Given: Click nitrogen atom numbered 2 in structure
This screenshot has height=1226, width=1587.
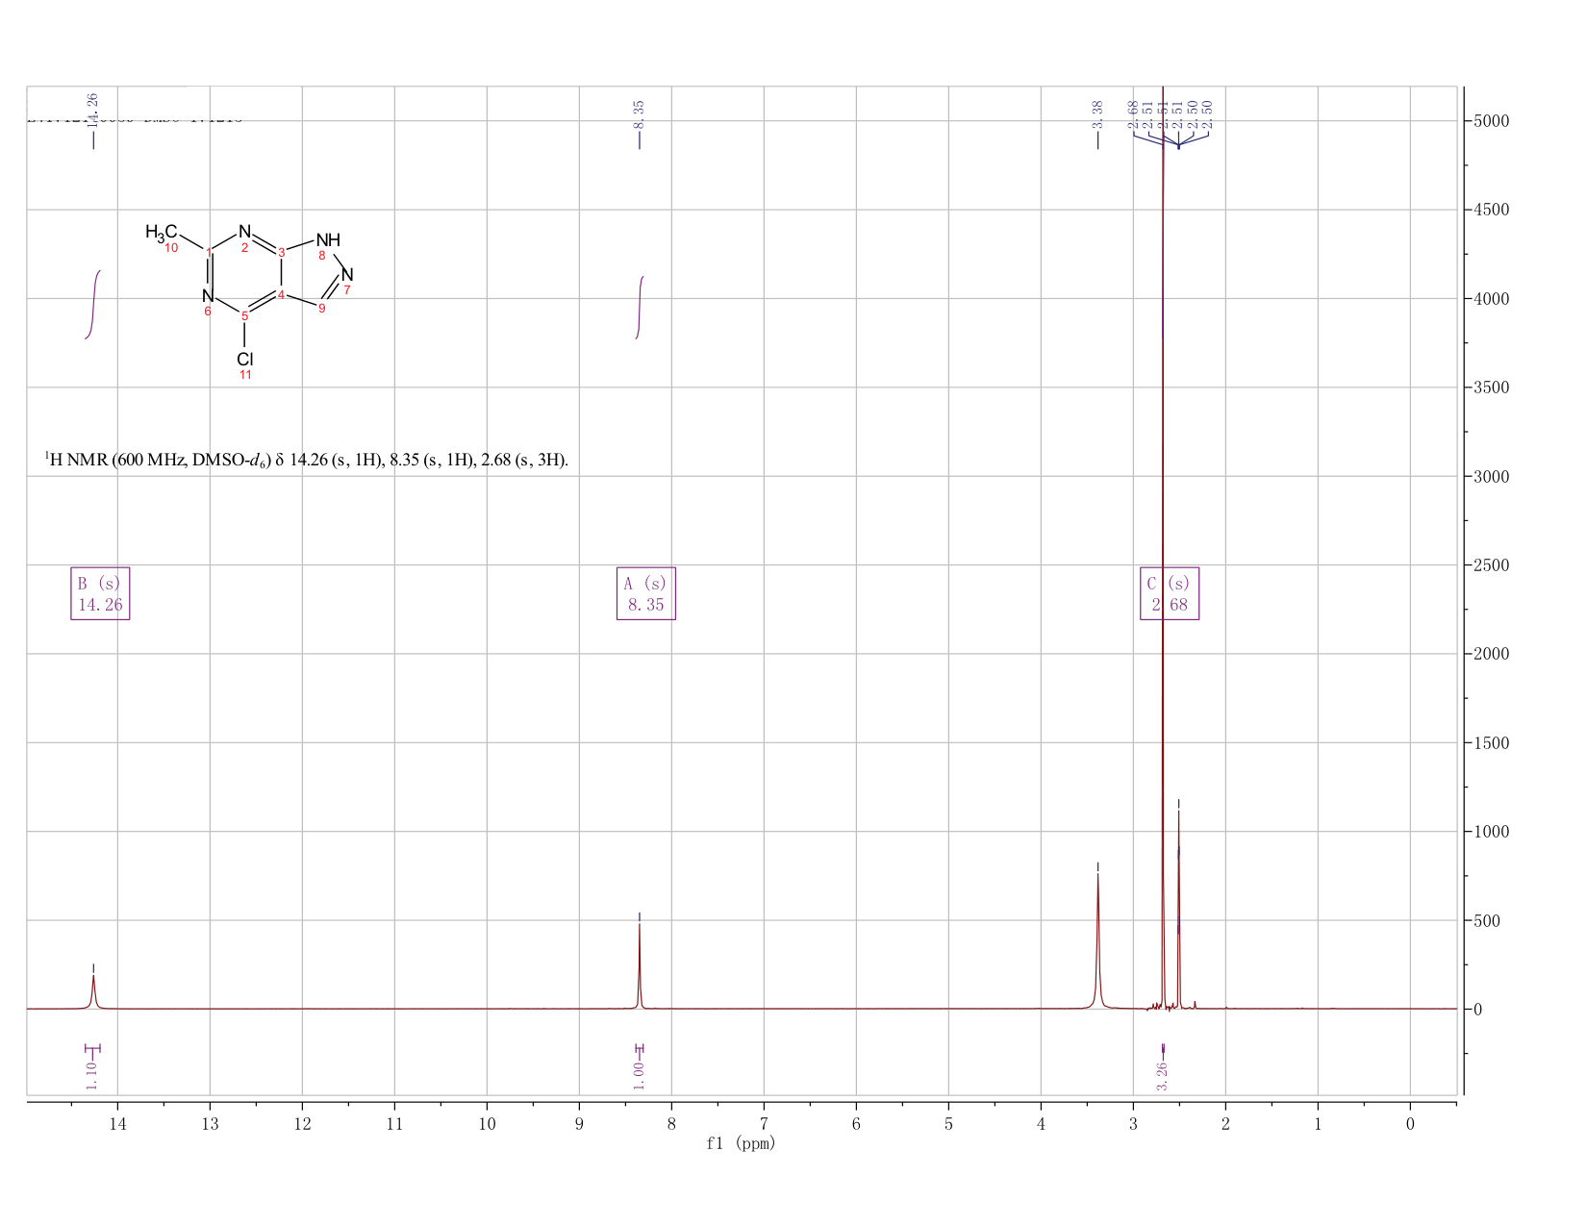Looking at the screenshot, I should 244,232.
